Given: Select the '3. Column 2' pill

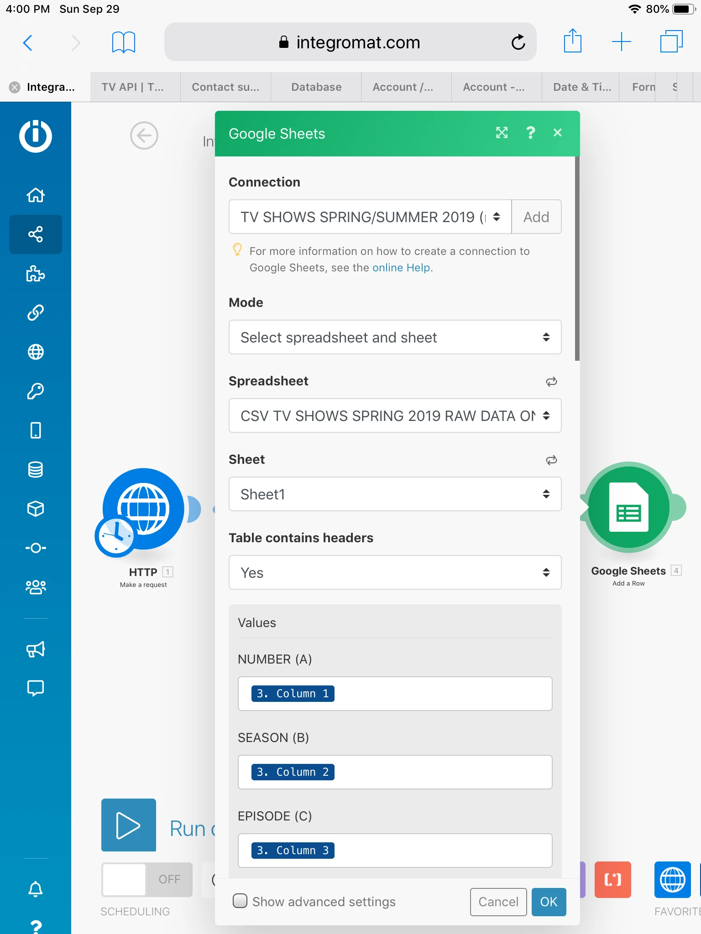Looking at the screenshot, I should coord(293,772).
